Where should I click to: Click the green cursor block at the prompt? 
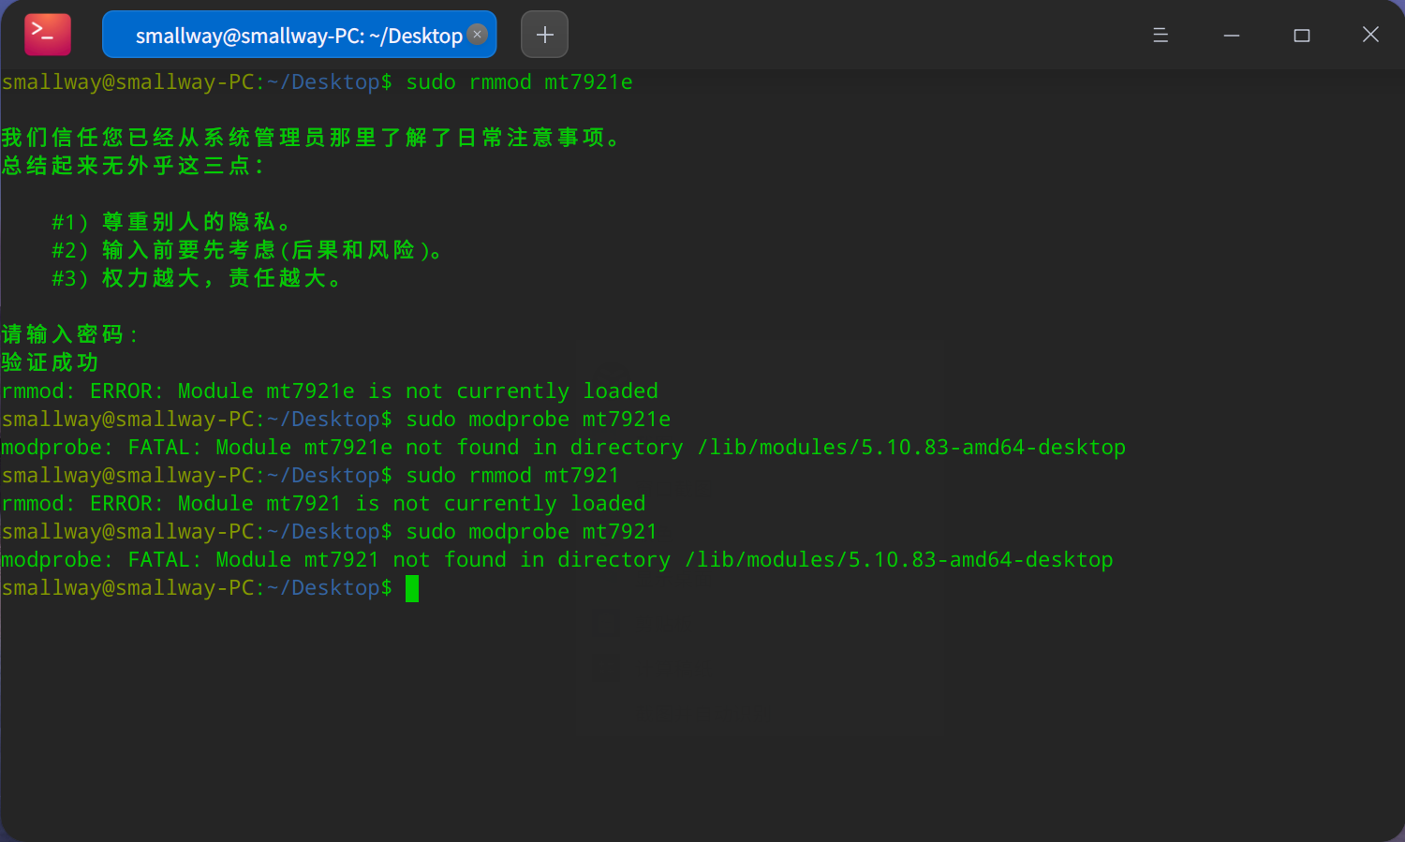click(412, 588)
